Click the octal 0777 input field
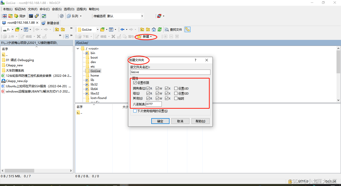 click(154, 104)
